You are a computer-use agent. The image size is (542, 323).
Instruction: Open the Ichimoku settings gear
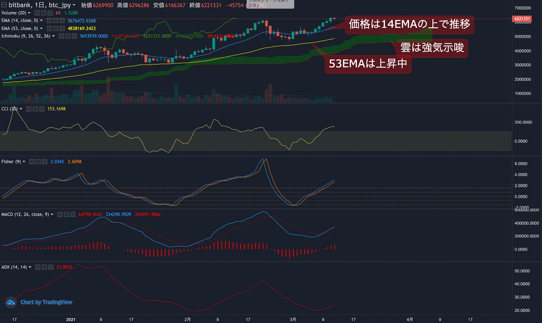68,36
